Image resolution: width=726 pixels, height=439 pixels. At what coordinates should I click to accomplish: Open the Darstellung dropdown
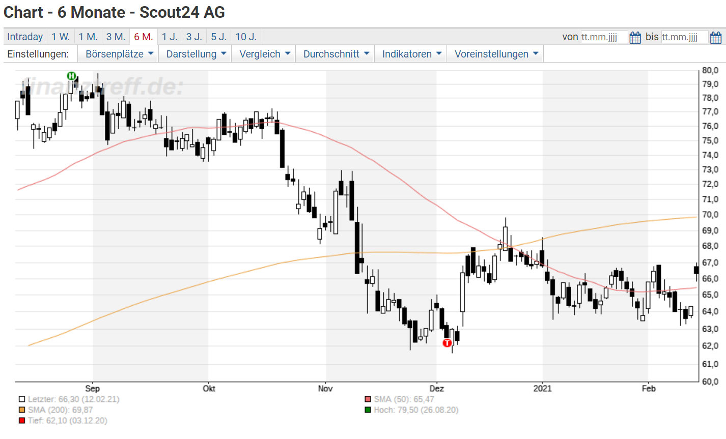pyautogui.click(x=195, y=54)
